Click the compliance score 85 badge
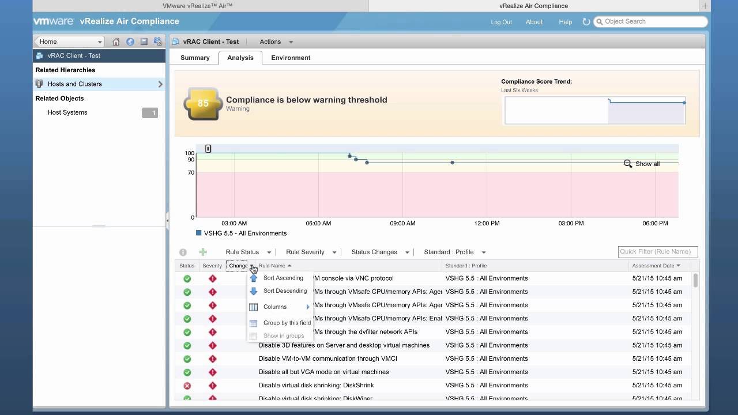This screenshot has height=415, width=738. pos(203,104)
